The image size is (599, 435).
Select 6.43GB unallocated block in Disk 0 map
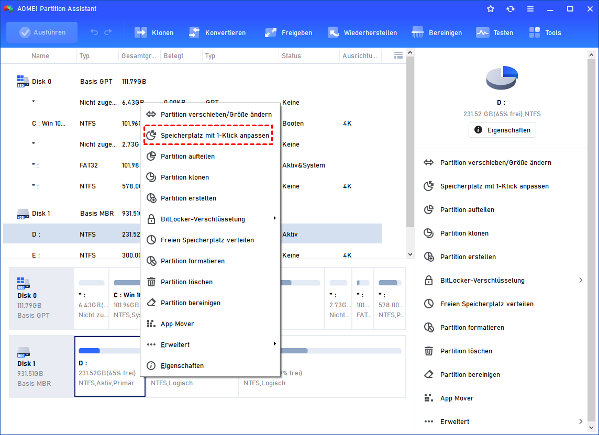[92, 298]
